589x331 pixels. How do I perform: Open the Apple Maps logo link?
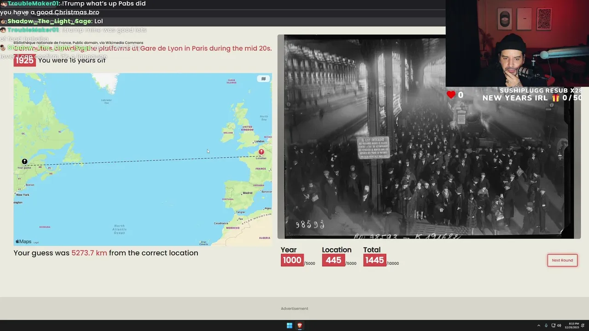[x=23, y=241]
